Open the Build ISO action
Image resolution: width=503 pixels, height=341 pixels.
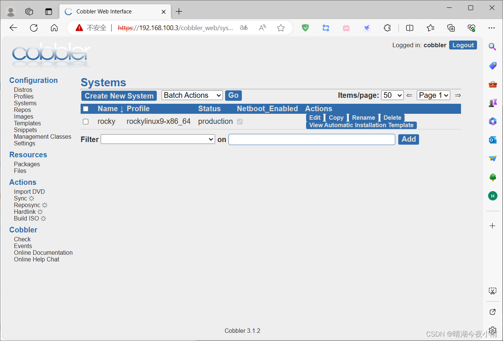click(26, 219)
